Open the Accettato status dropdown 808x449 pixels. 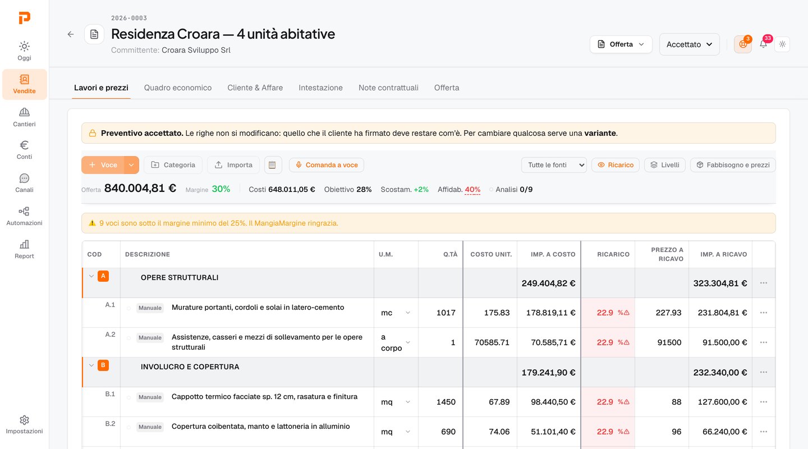click(690, 44)
